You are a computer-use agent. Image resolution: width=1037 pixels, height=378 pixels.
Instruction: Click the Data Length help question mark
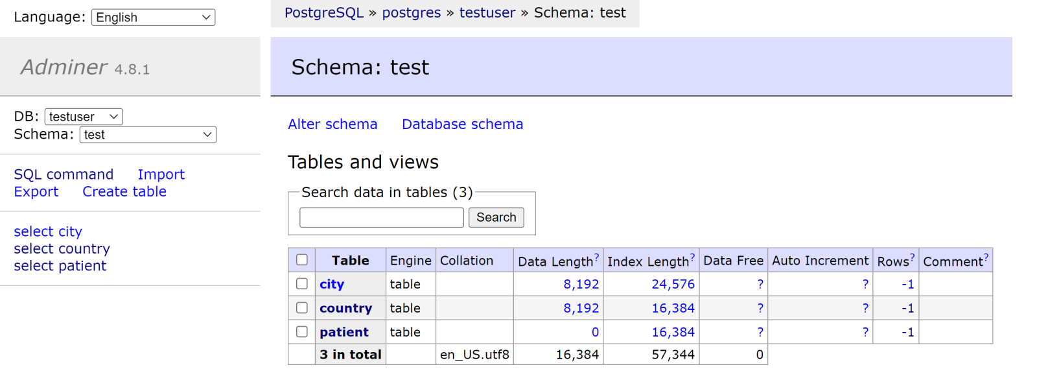596,257
